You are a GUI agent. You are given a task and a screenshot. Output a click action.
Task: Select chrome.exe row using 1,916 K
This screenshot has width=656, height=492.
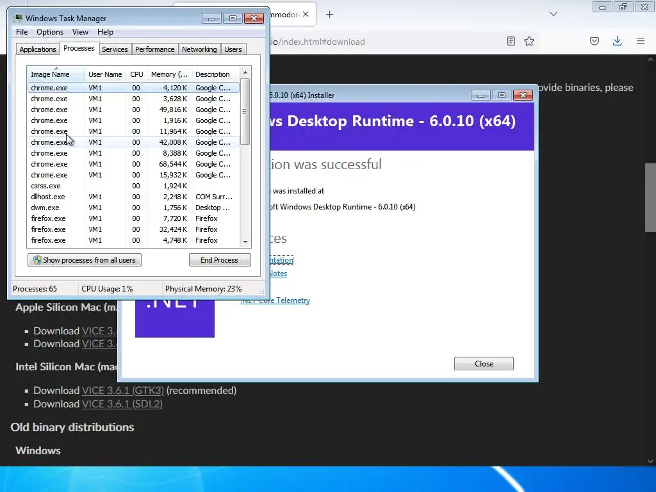pos(133,120)
